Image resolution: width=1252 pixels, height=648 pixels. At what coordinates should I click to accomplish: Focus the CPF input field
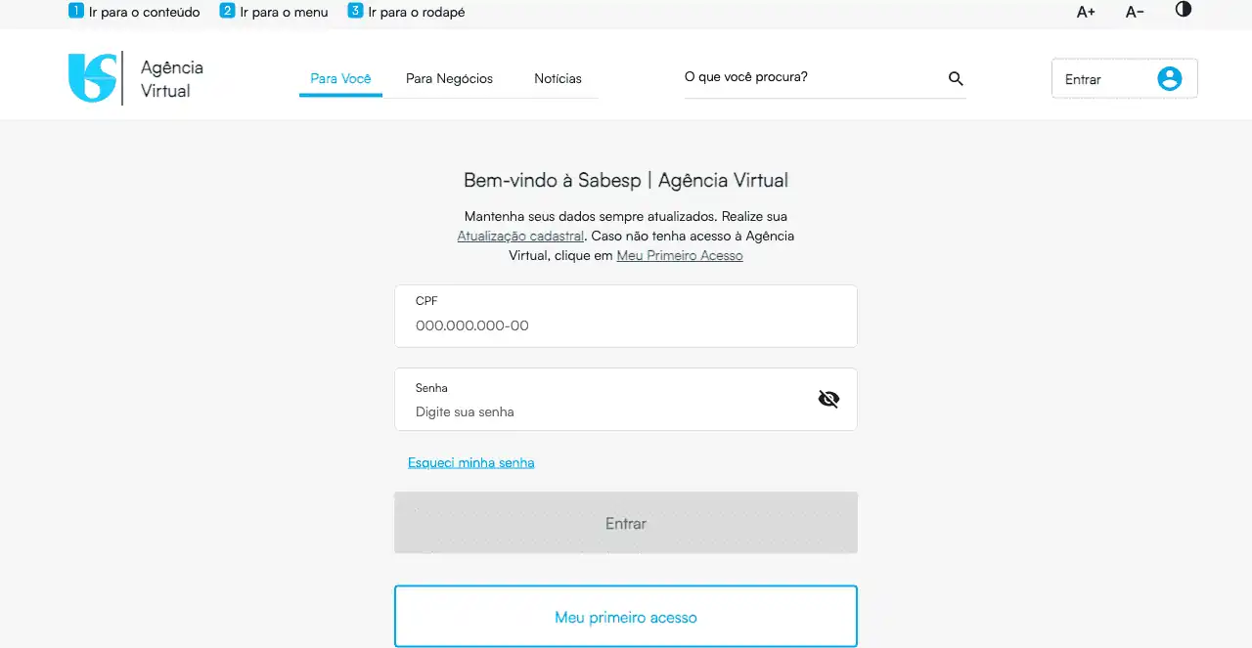pos(626,325)
